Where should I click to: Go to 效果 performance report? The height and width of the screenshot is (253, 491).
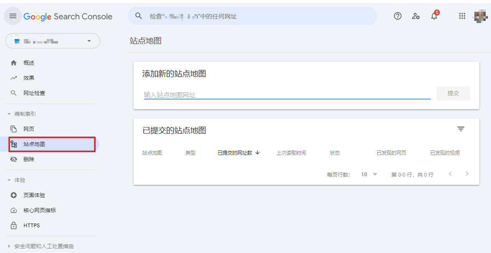pos(29,78)
